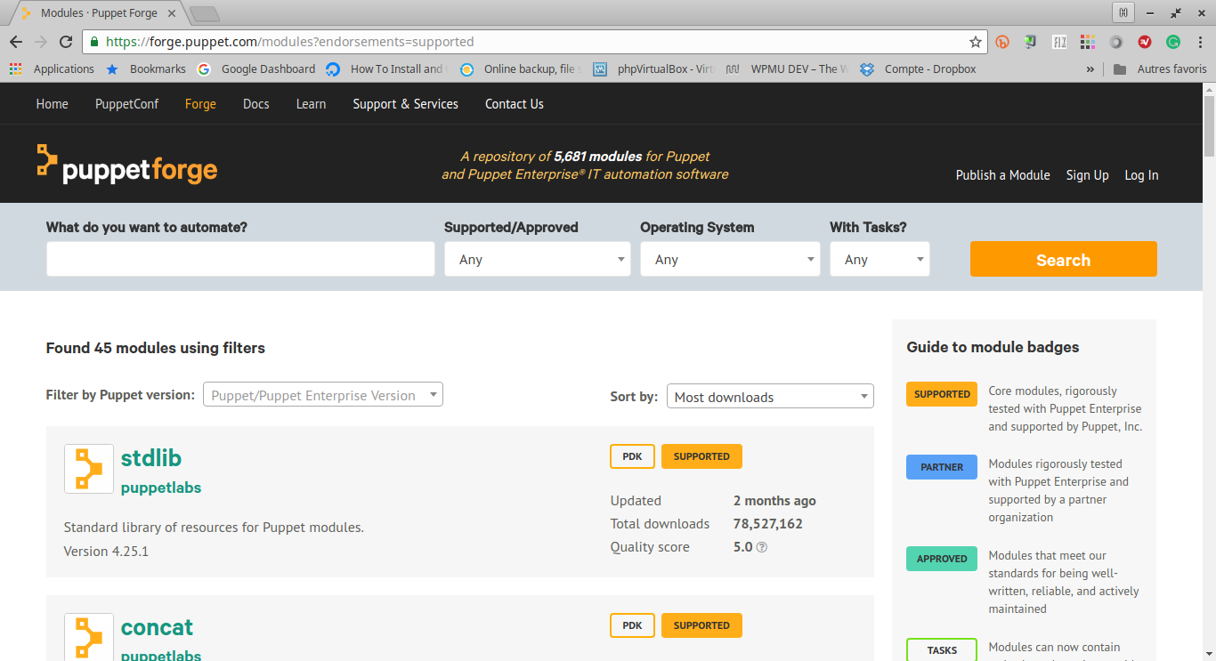Select the 'Found 45 modules using filters' text
Image resolution: width=1216 pixels, height=661 pixels.
[x=156, y=348]
